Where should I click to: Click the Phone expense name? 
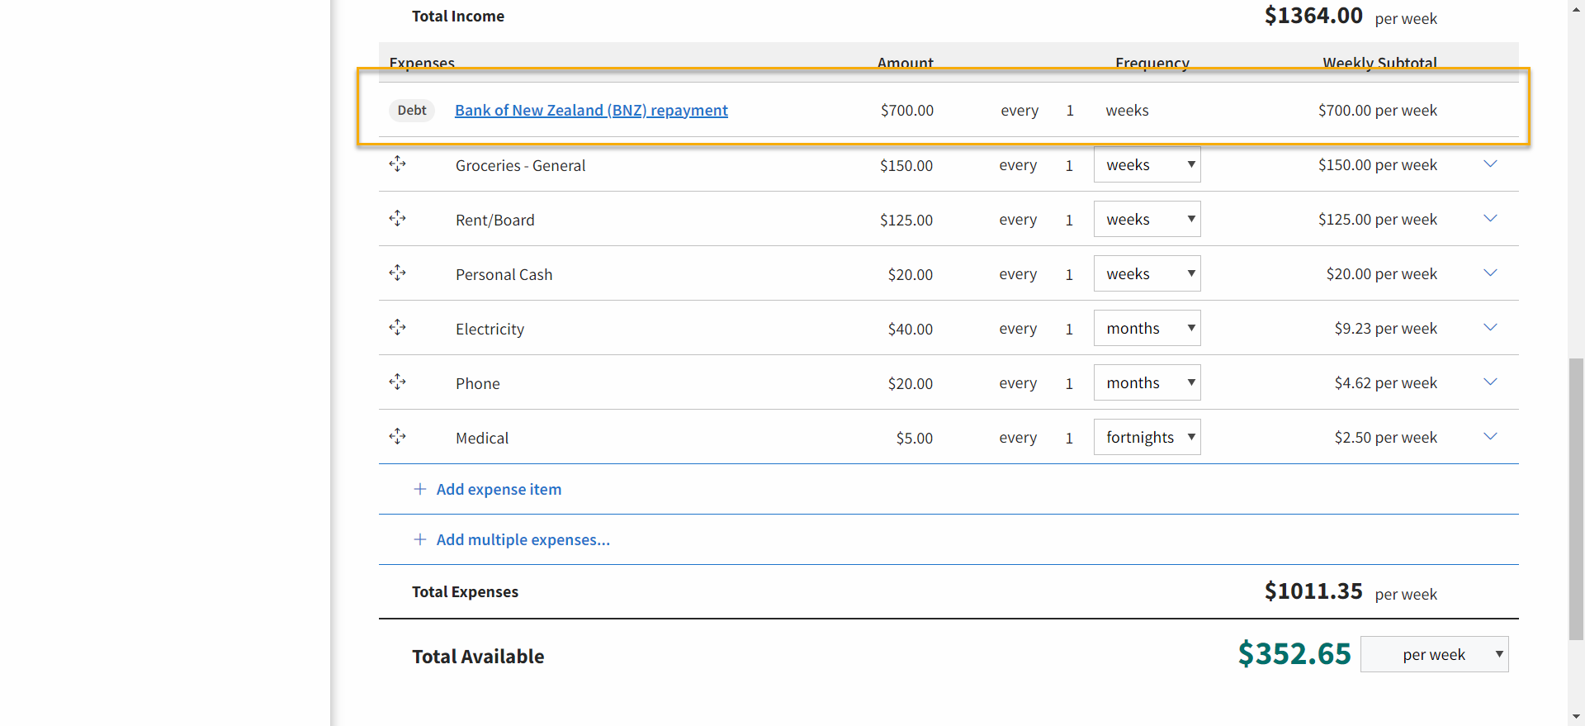(x=478, y=383)
